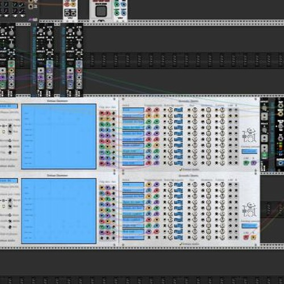Viewport: 284px width, 284px height.
Task: Open first-row instrument name dropdown in lower drum module
Action: click(x=133, y=184)
